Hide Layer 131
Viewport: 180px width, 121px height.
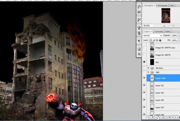point(144,85)
